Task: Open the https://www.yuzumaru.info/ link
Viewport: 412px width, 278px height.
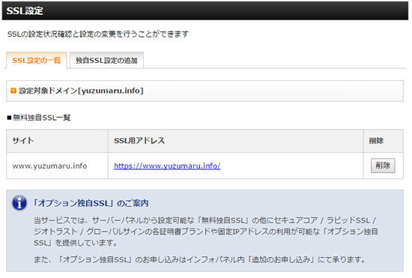Action: pyautogui.click(x=167, y=166)
